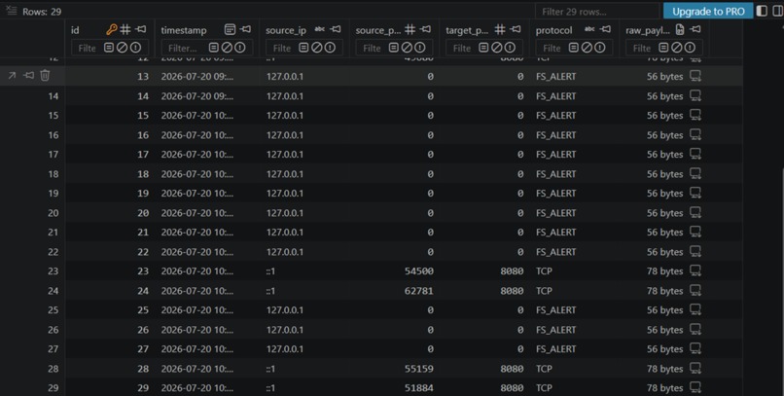
Task: Toggle the not-null filter on raw_payload column
Action: coord(690,48)
